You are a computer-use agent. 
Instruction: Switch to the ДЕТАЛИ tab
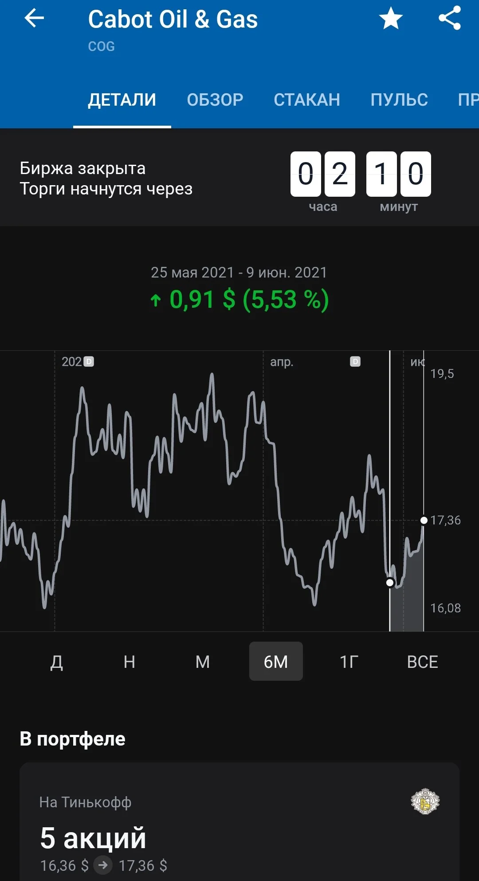[x=122, y=100]
